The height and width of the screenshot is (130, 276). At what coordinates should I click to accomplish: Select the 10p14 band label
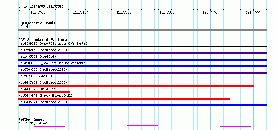click(x=23, y=27)
